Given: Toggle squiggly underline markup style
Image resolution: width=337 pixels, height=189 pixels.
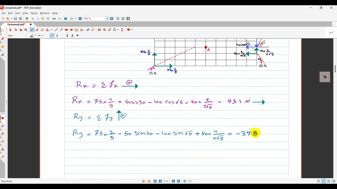Looking at the screenshot, I should [x=72, y=35].
